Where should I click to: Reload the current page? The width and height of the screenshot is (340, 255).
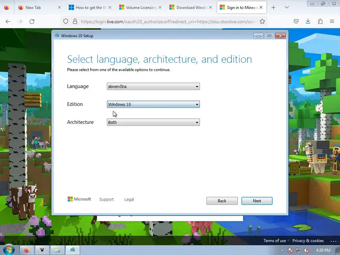point(32,22)
